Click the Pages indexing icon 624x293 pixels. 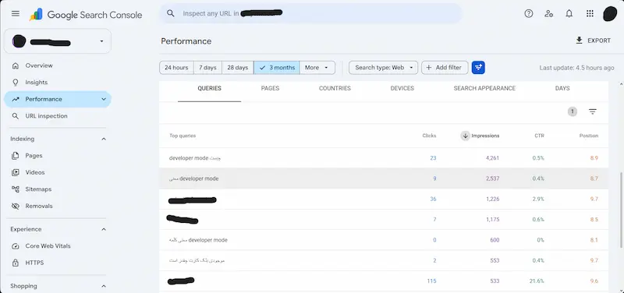point(16,156)
